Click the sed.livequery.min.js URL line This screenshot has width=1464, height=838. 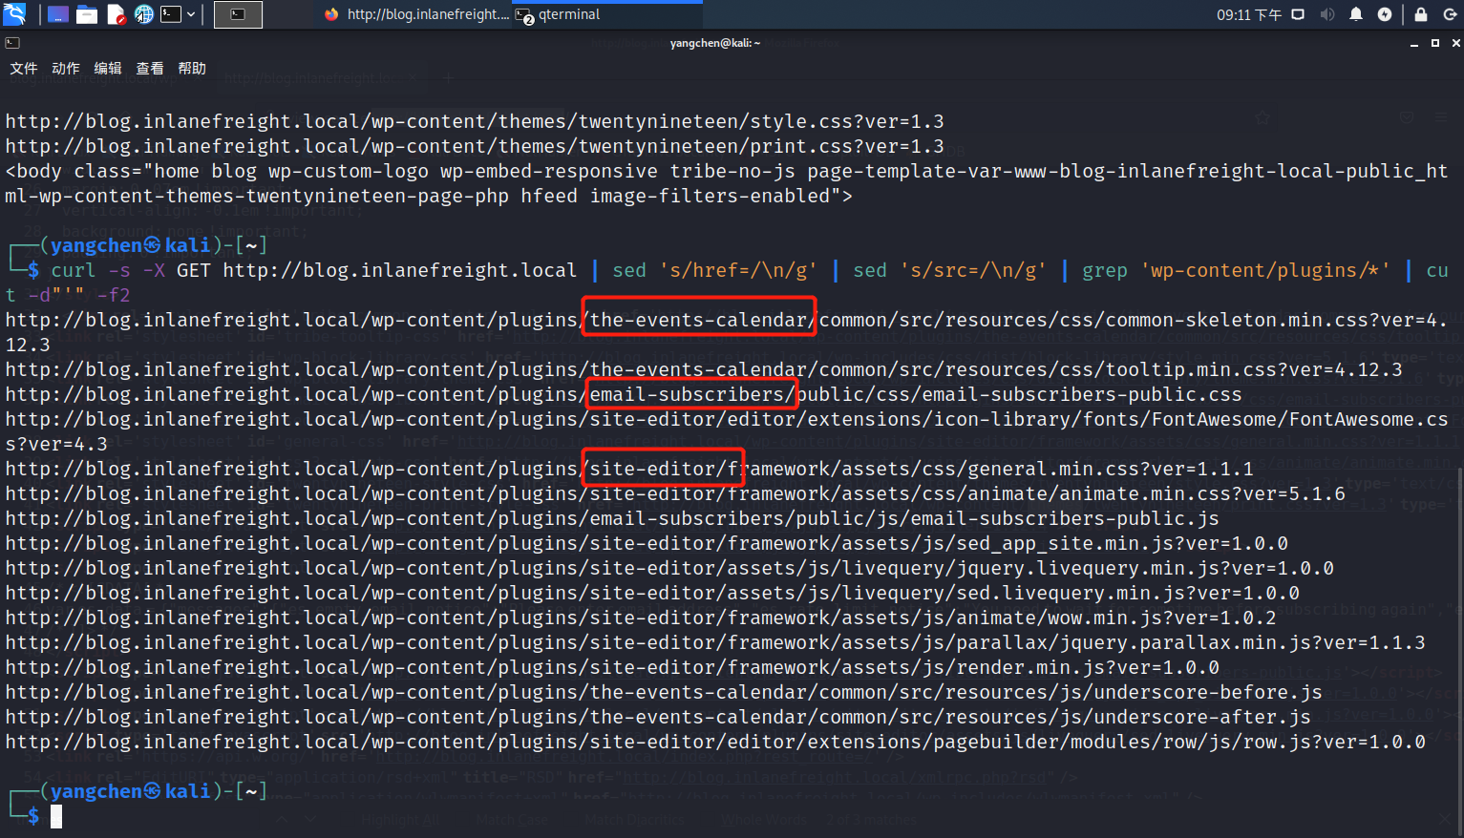pos(652,593)
